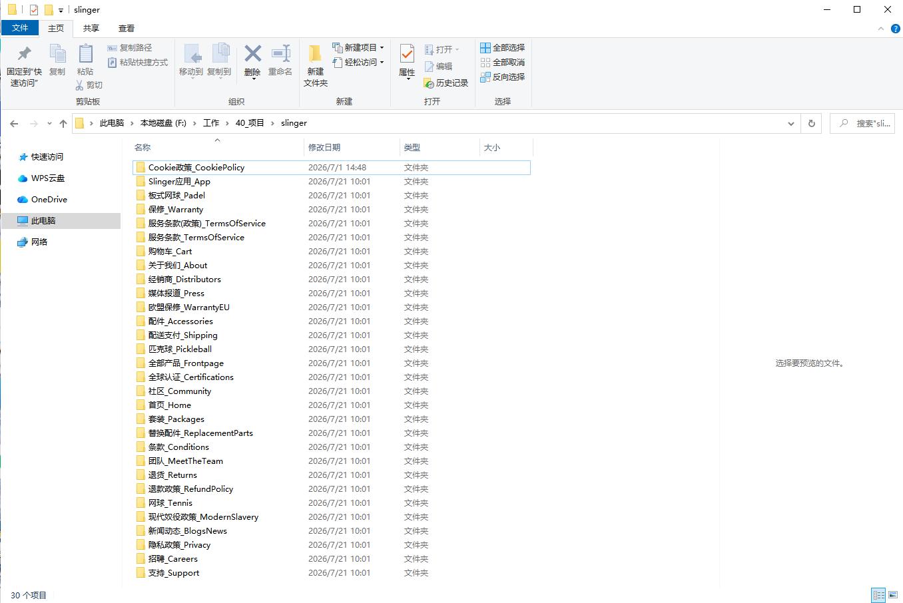This screenshot has height=603, width=903.
Task: Click 工作 in the address breadcrumb
Action: pyautogui.click(x=211, y=123)
